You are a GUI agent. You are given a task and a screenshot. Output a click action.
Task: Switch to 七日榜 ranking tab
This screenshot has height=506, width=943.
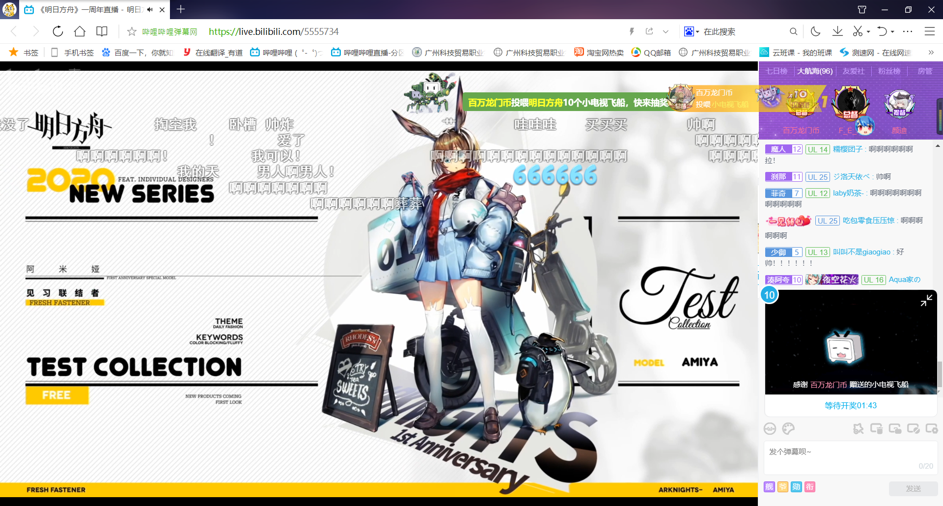777,71
